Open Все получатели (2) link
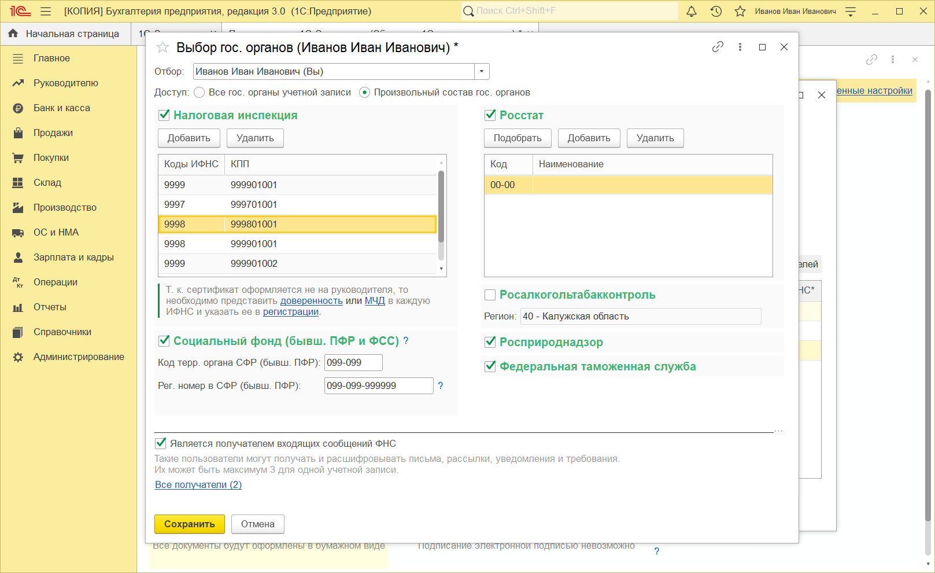The image size is (935, 573). click(198, 485)
